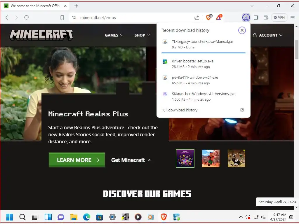Open the Windows Start menu
Screen dimensions: 299x224
click(x=9, y=217)
